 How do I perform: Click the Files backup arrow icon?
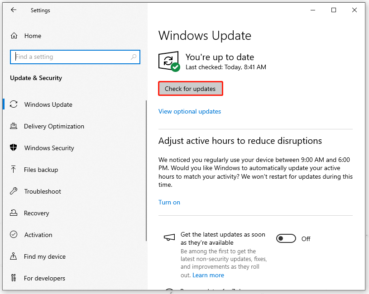tap(14, 169)
